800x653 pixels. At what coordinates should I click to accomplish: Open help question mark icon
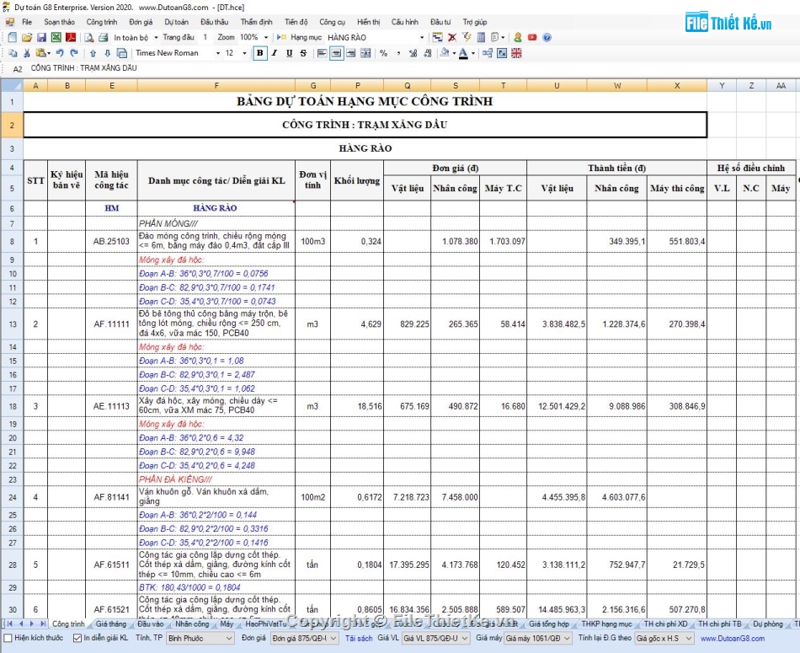(547, 37)
